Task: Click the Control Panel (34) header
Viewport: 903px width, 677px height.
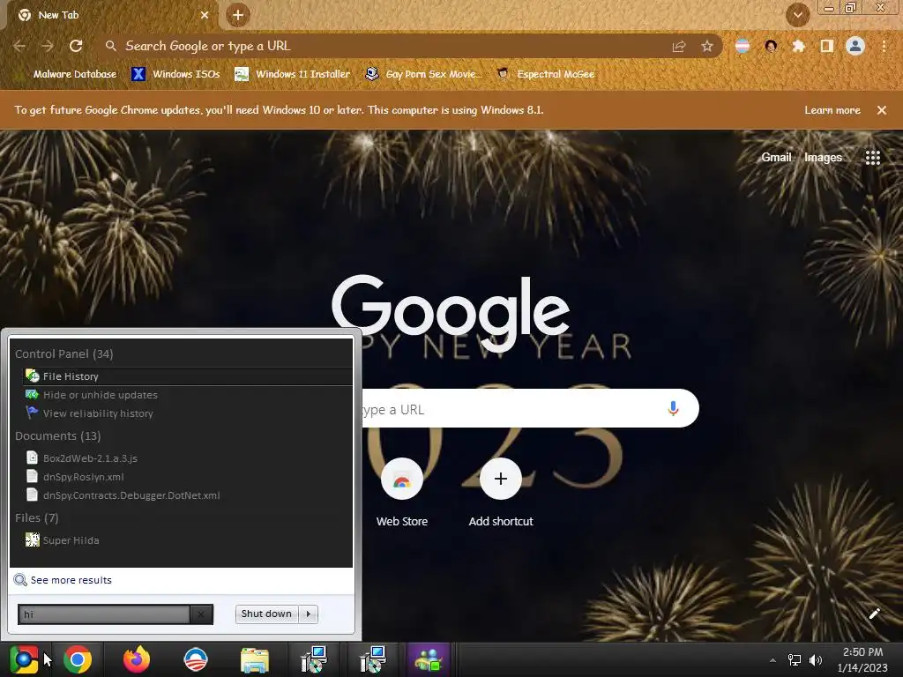Action: (x=63, y=354)
